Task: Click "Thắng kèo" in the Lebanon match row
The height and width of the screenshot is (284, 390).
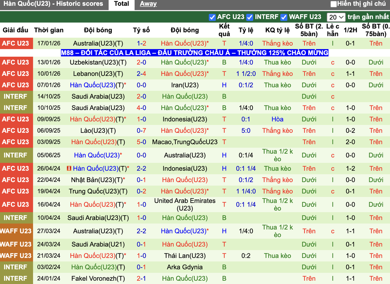Action: pos(277,73)
